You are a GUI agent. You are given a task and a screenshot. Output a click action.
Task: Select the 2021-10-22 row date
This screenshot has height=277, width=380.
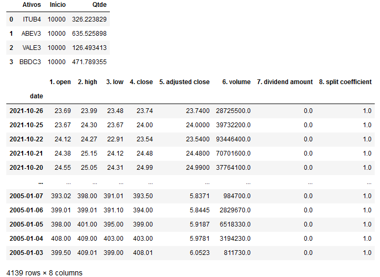(26, 139)
